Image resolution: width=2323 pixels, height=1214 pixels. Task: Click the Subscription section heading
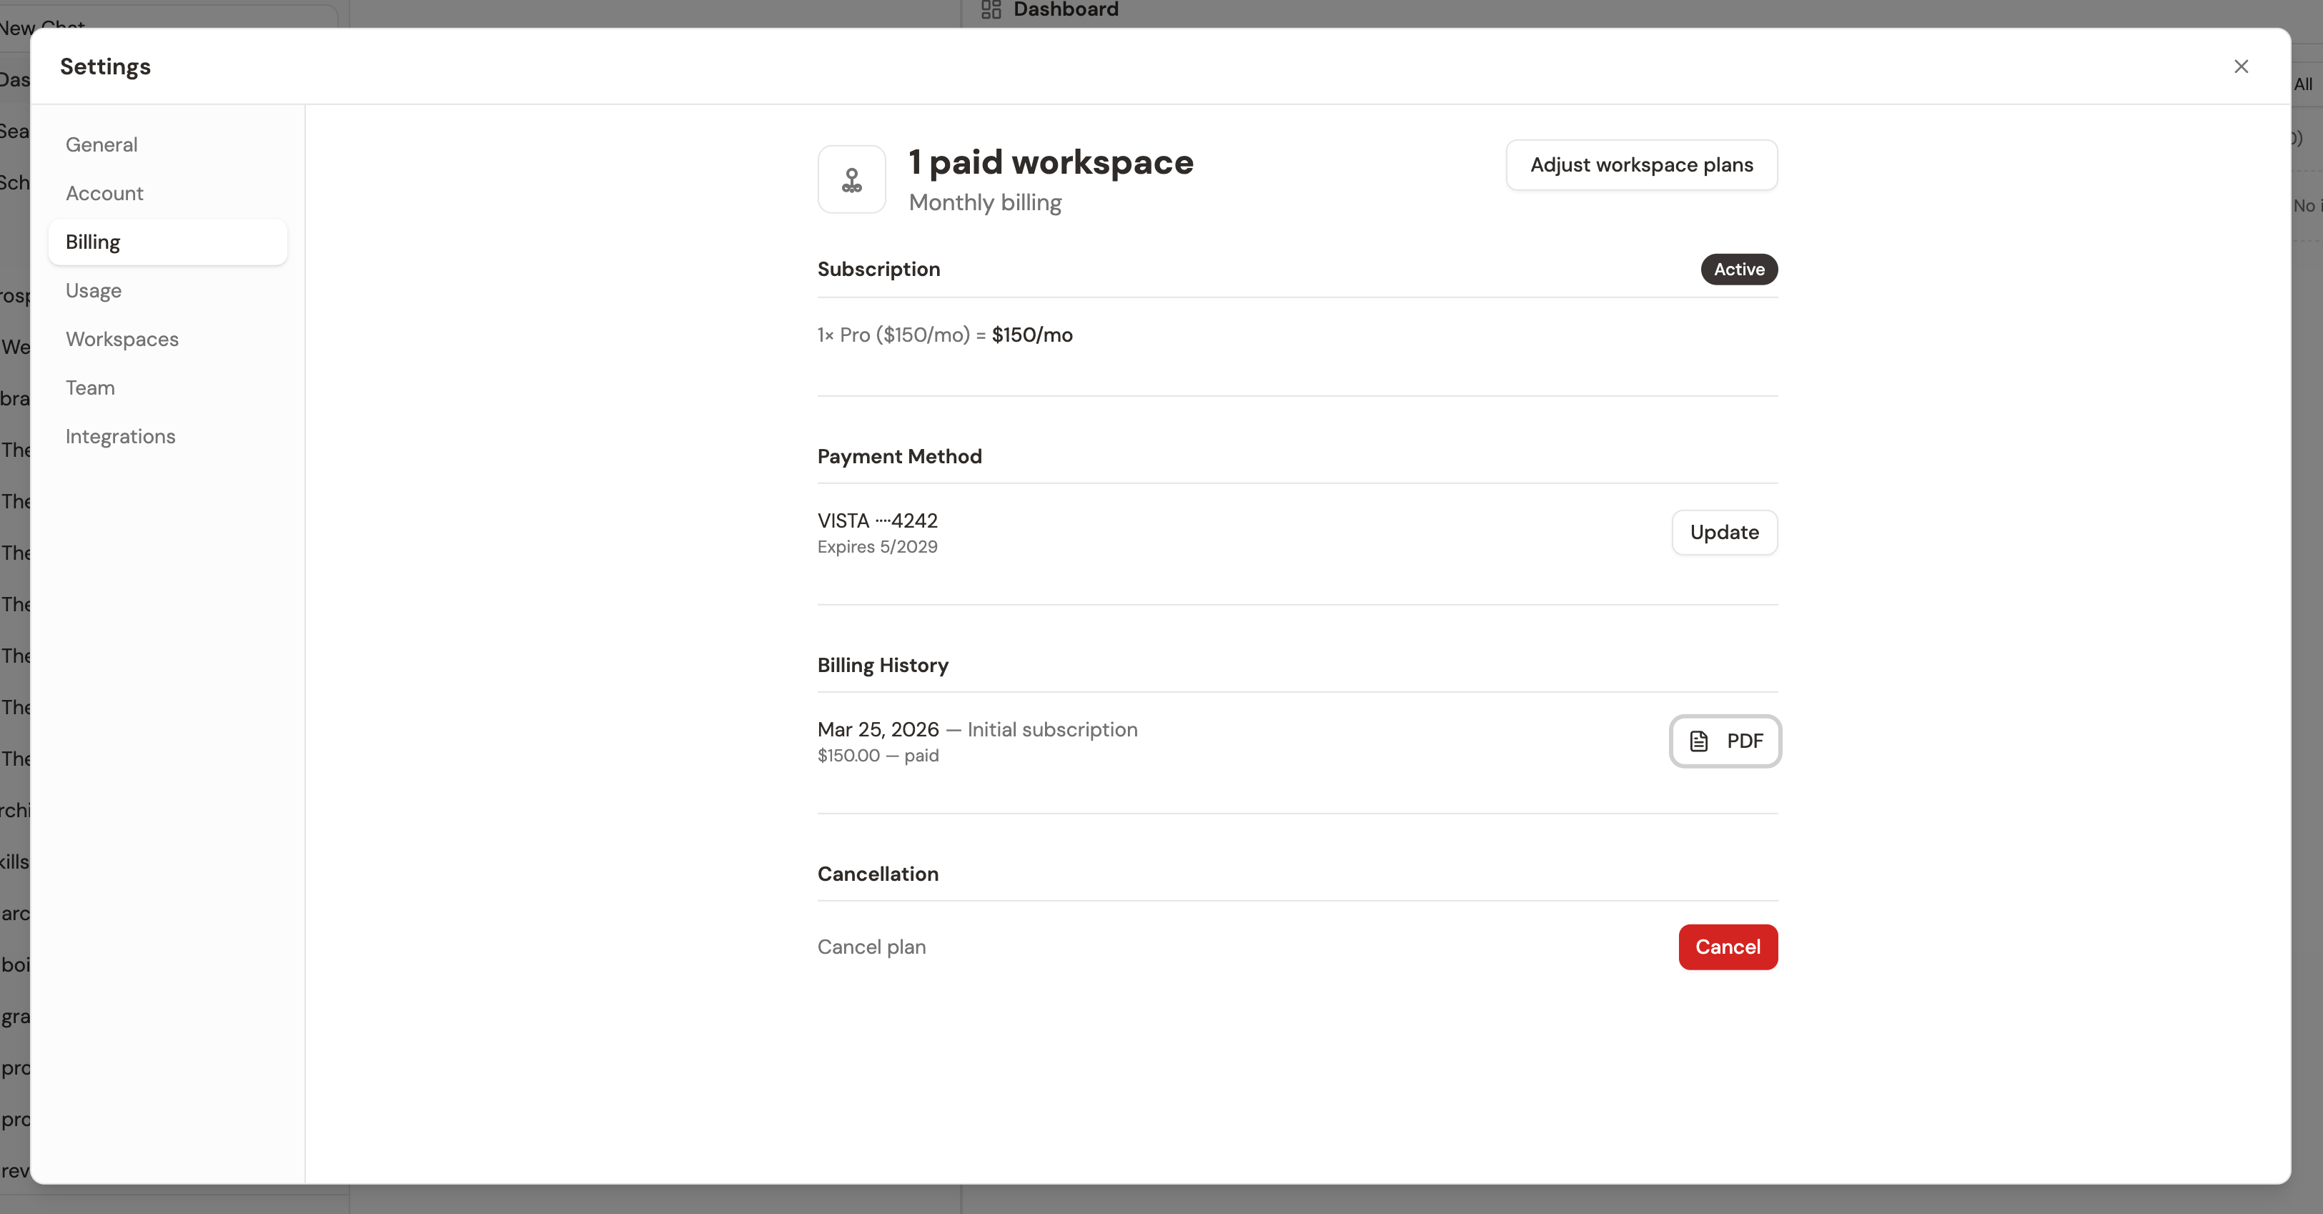pos(878,269)
